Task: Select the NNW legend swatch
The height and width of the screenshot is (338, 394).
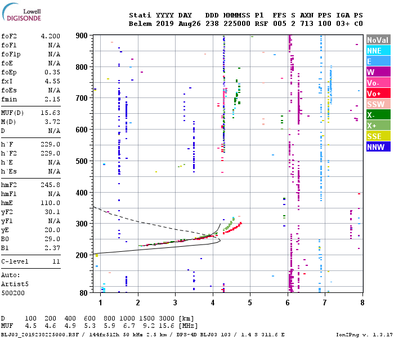Action: 378,146
